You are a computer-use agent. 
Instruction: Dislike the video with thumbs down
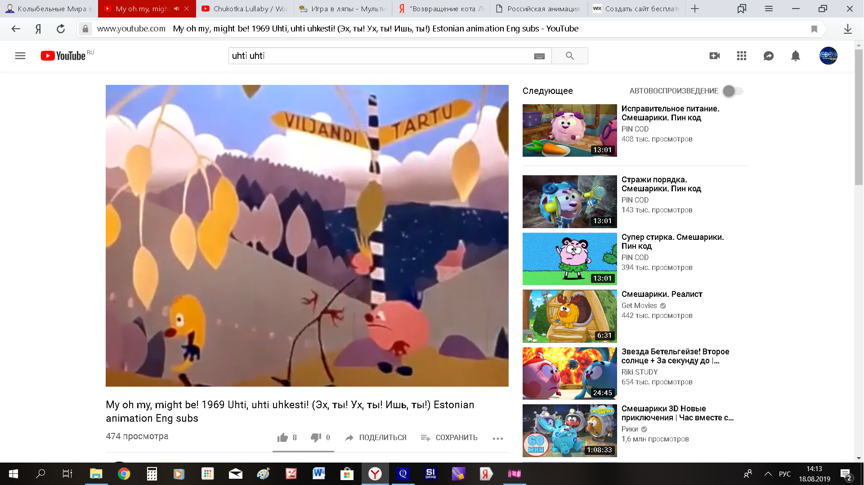316,437
